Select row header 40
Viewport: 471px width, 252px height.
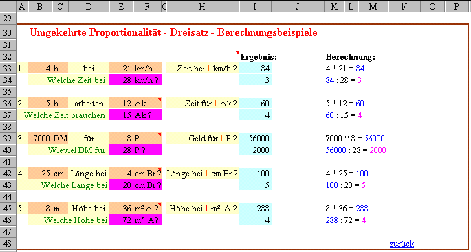pos(8,150)
